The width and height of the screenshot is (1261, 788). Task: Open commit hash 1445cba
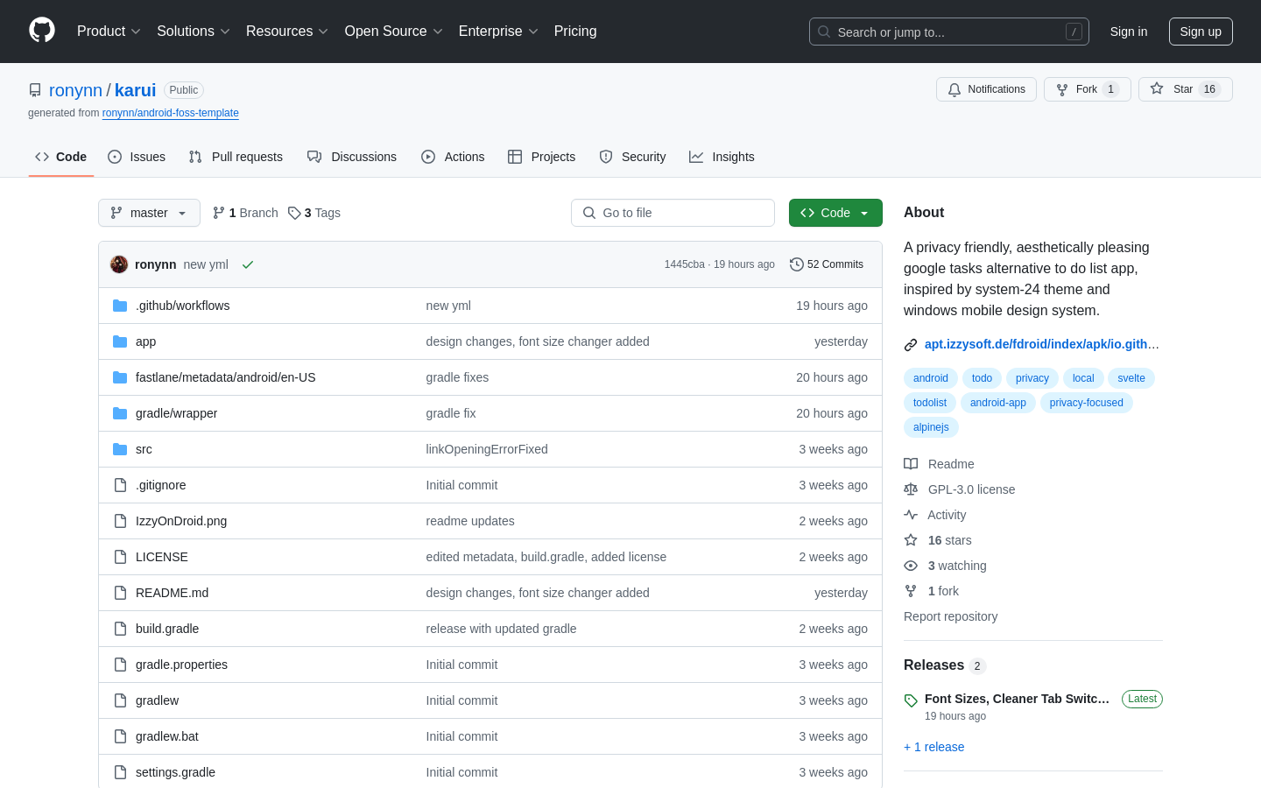684,264
